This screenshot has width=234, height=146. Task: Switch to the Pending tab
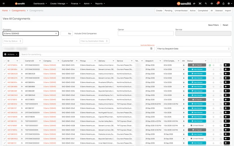[168, 11]
